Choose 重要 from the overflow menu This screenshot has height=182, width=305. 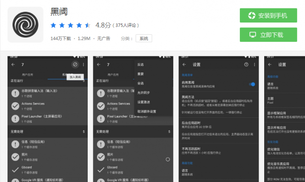pyautogui.click(x=140, y=74)
